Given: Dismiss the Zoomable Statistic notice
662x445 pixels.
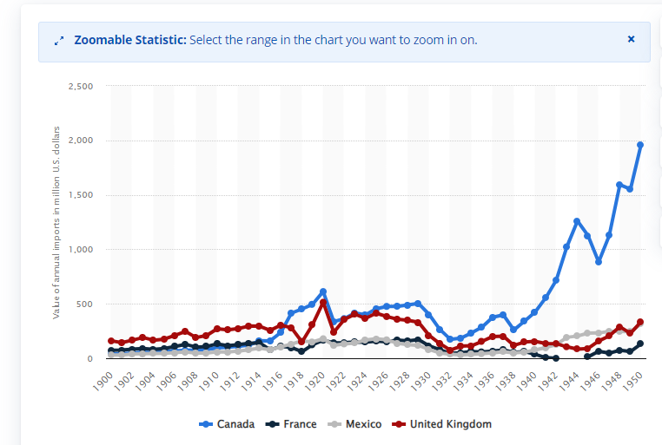Looking at the screenshot, I should [x=631, y=39].
